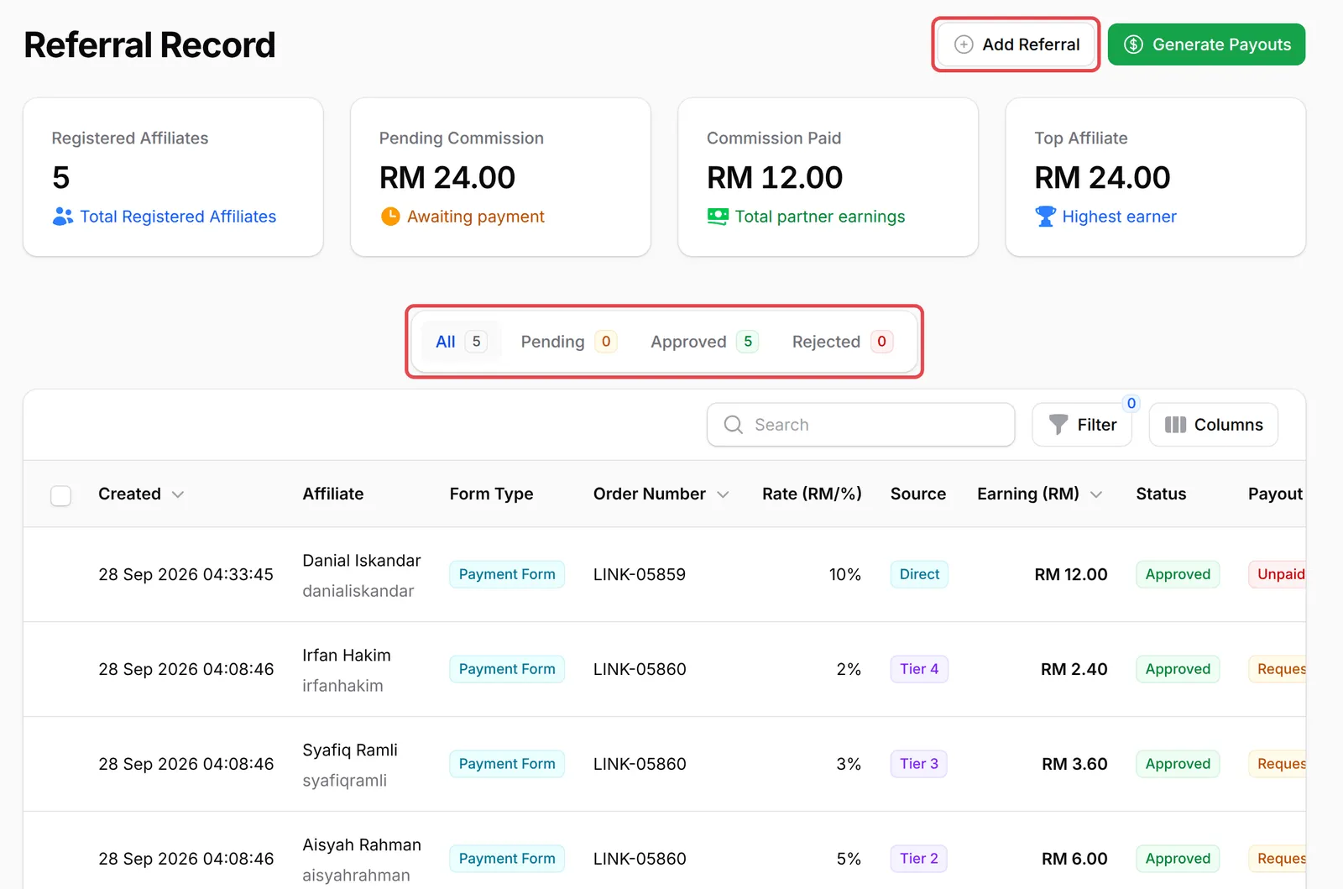Click the Status column header
Viewport: 1343px width, 889px height.
point(1161,494)
